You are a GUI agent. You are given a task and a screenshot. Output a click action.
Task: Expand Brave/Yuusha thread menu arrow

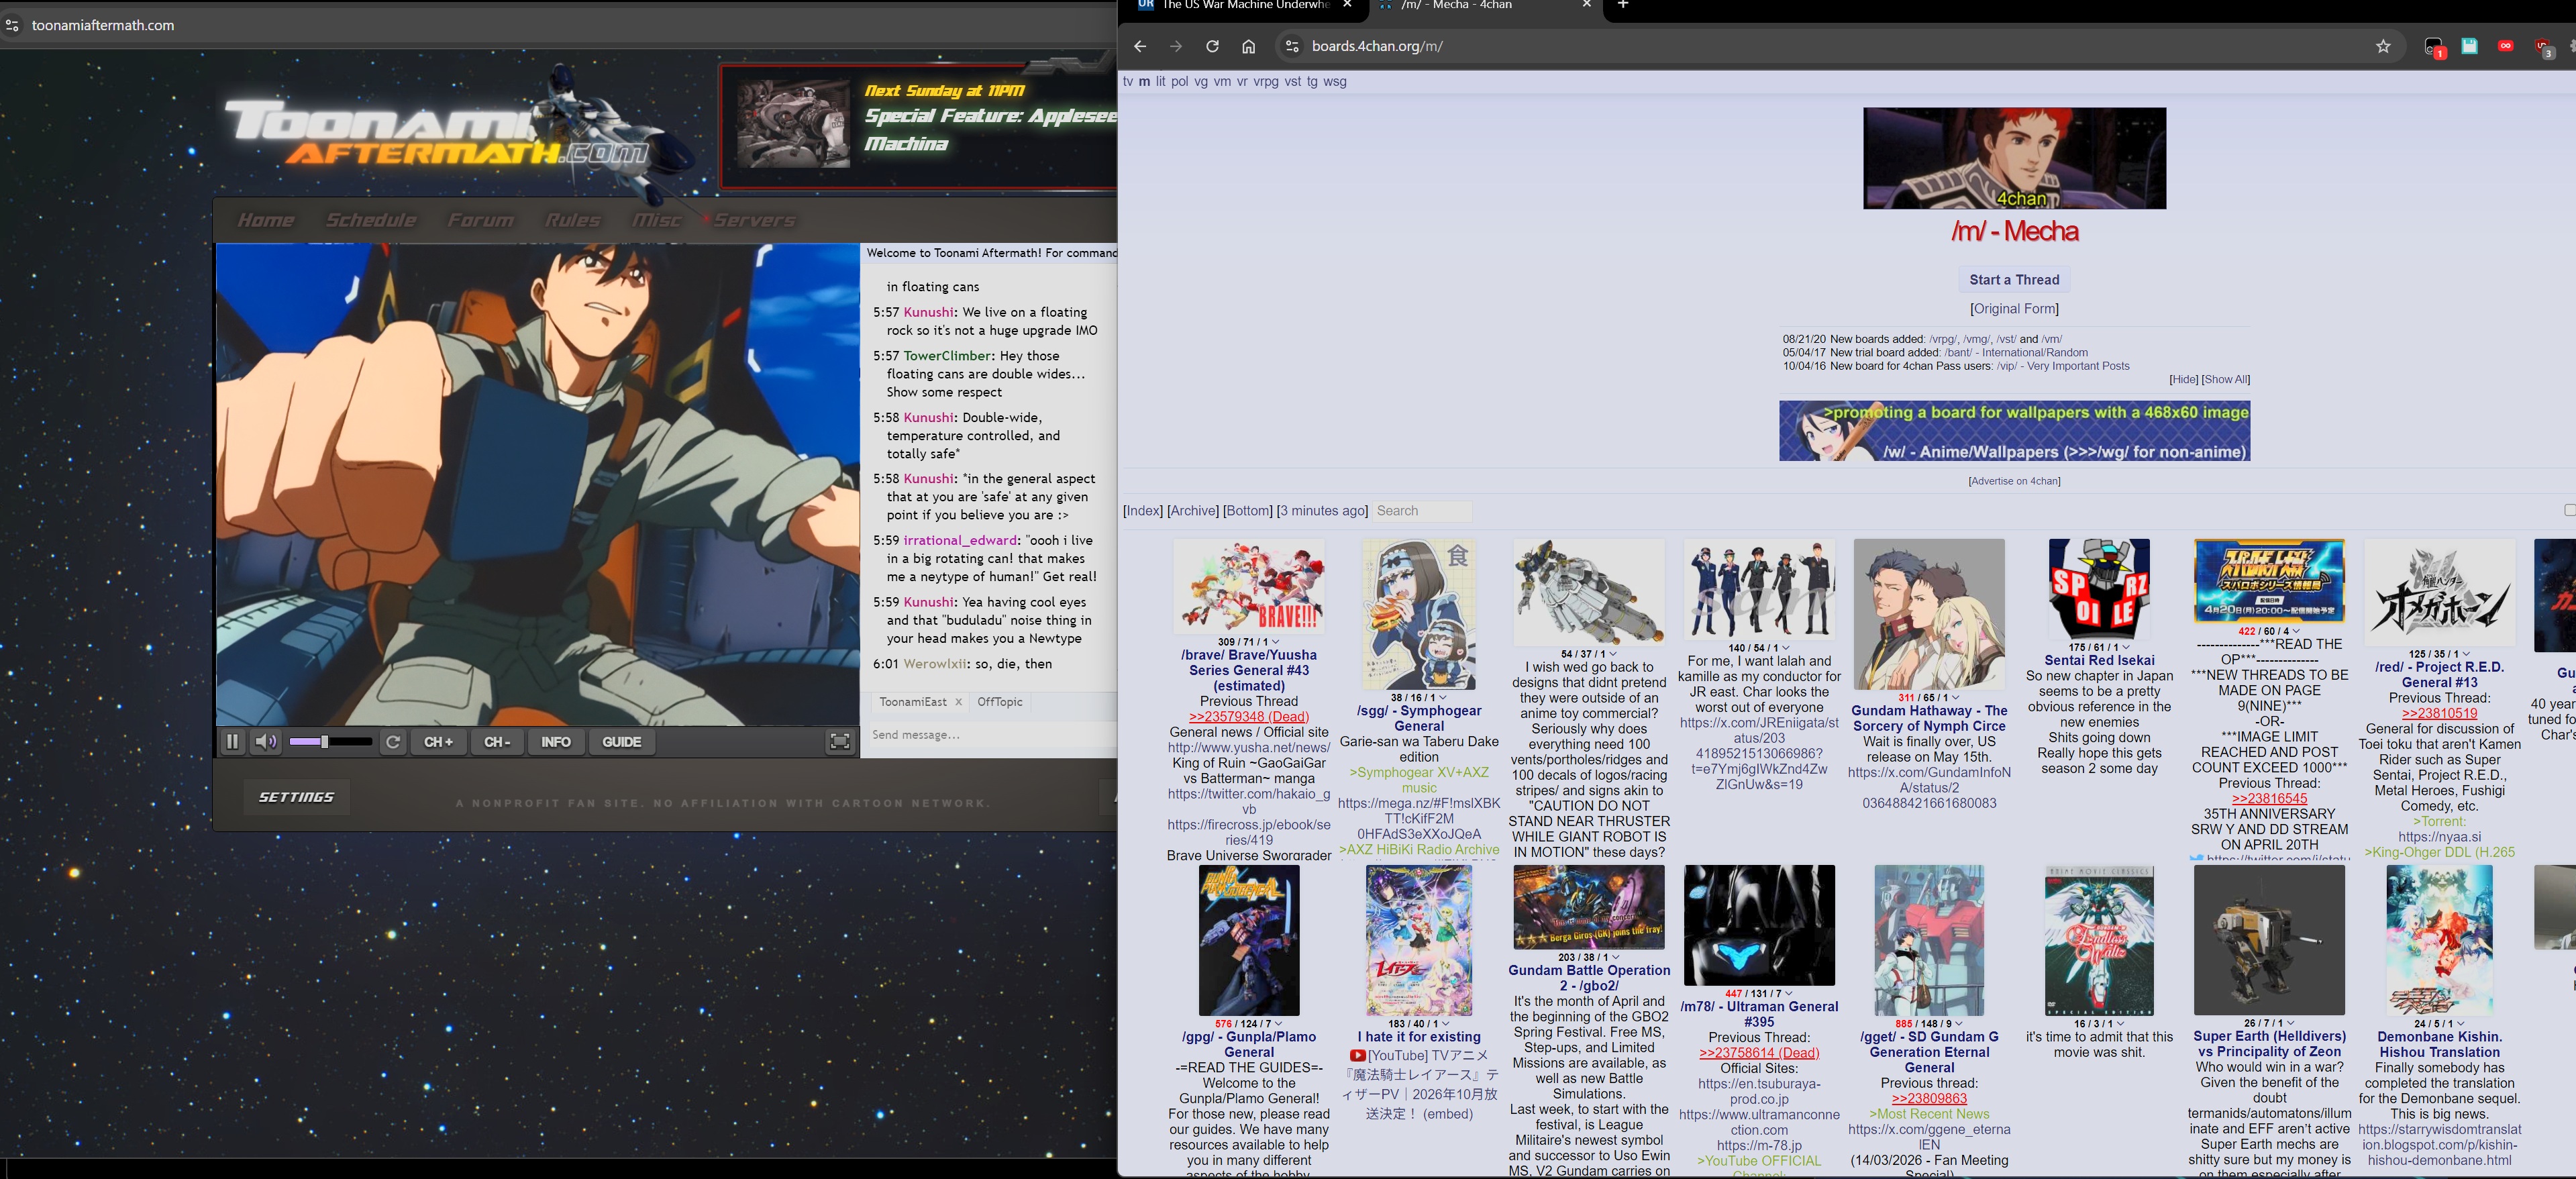(x=1276, y=642)
